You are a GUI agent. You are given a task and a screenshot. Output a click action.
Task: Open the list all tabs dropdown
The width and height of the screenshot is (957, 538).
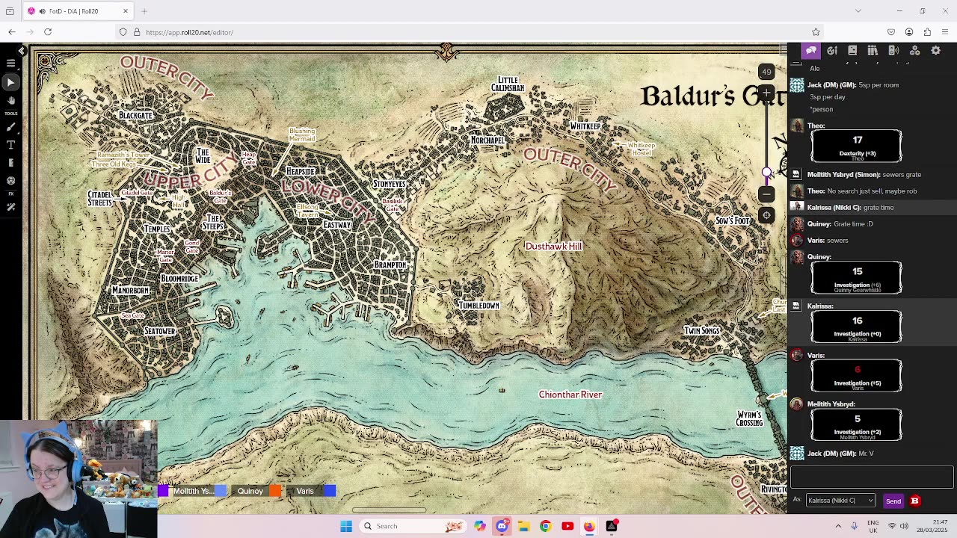click(x=858, y=11)
